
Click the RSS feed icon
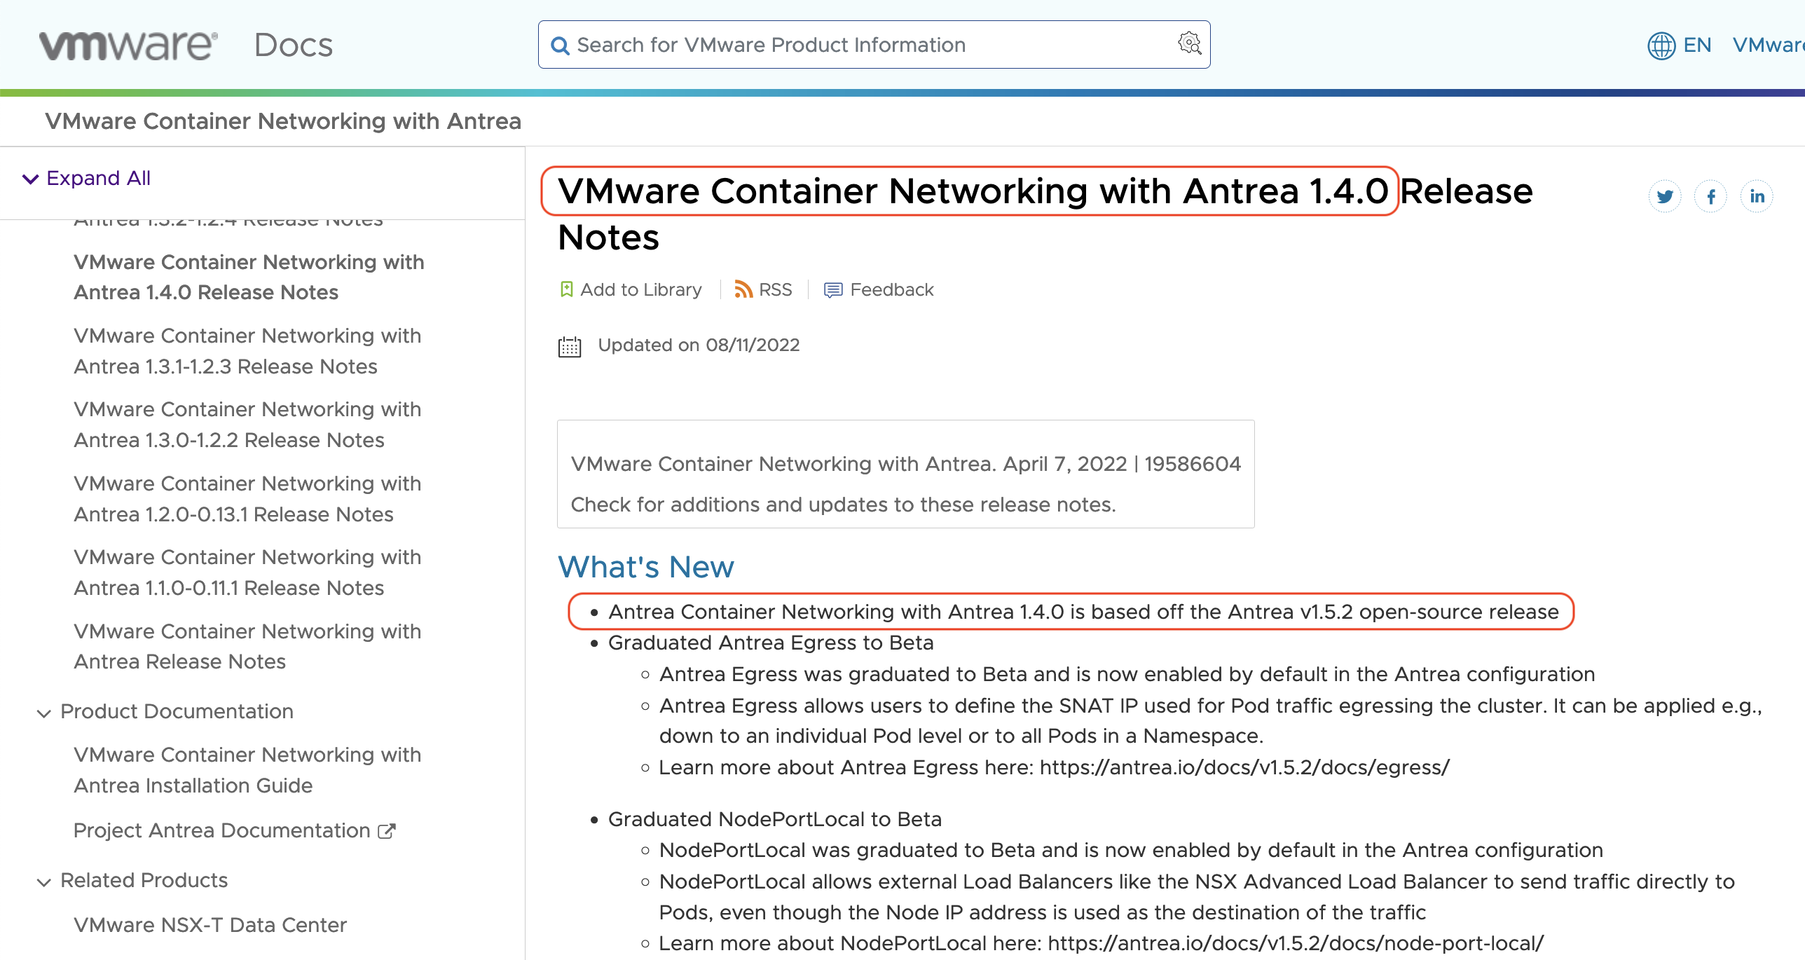743,289
